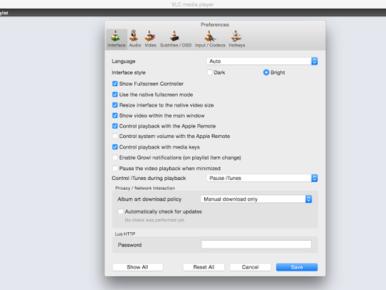This screenshot has width=386, height=290.
Task: Enable Growl notifications checkbox
Action: coord(115,157)
